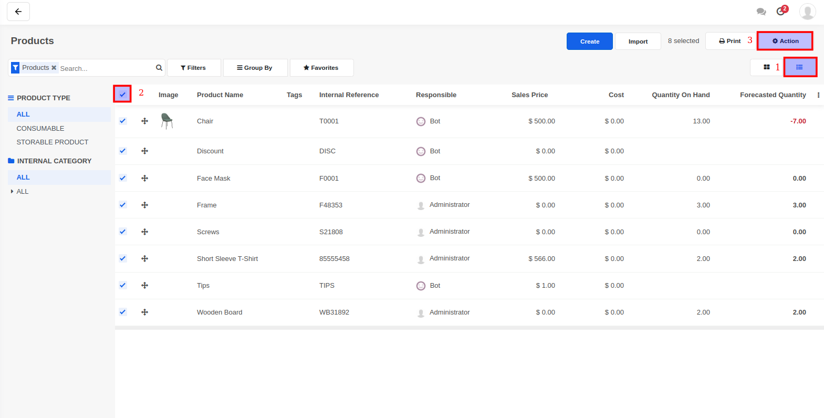This screenshot has height=418, width=824.
Task: Switch to kanban view
Action: (x=767, y=67)
